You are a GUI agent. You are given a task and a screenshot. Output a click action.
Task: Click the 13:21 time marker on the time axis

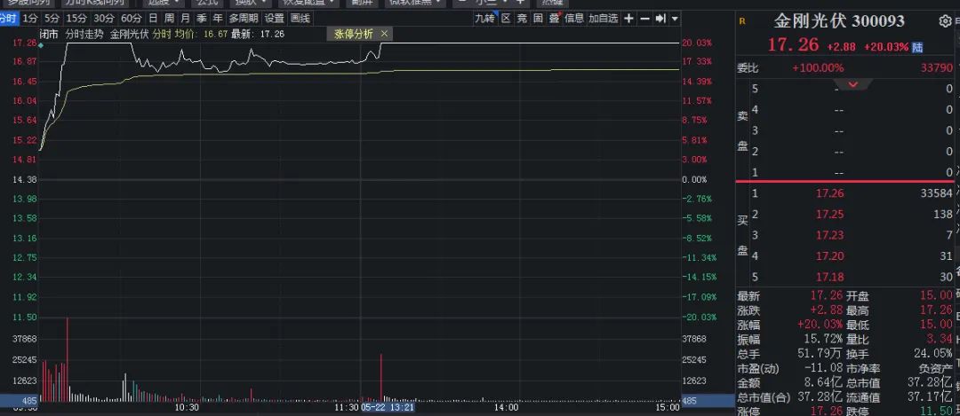[403, 408]
